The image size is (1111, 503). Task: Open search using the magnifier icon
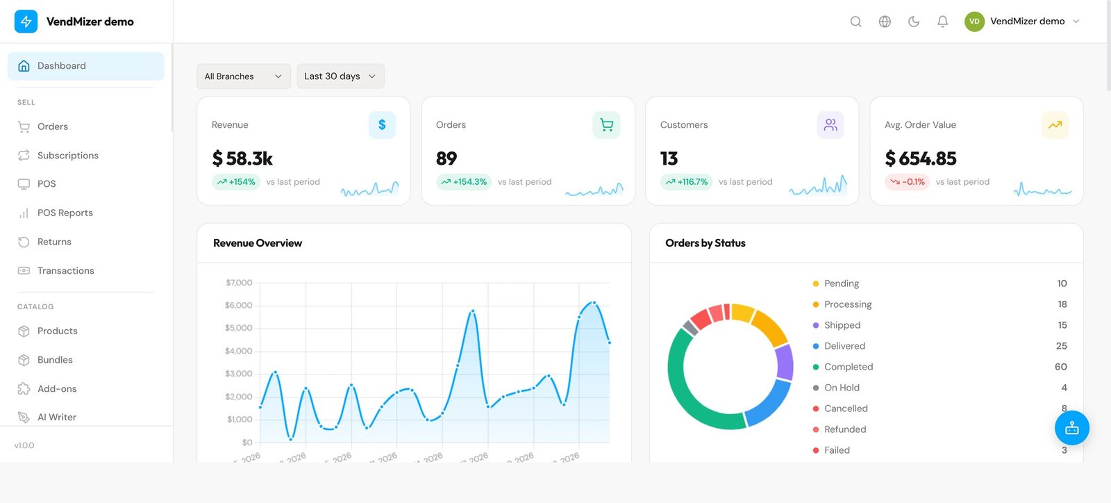coord(855,22)
